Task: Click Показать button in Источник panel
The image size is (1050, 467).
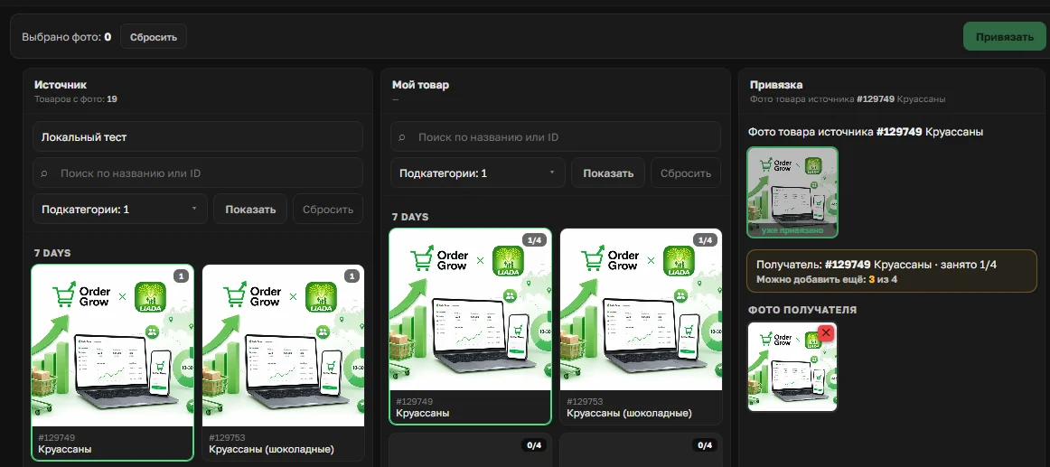Action: click(x=250, y=210)
